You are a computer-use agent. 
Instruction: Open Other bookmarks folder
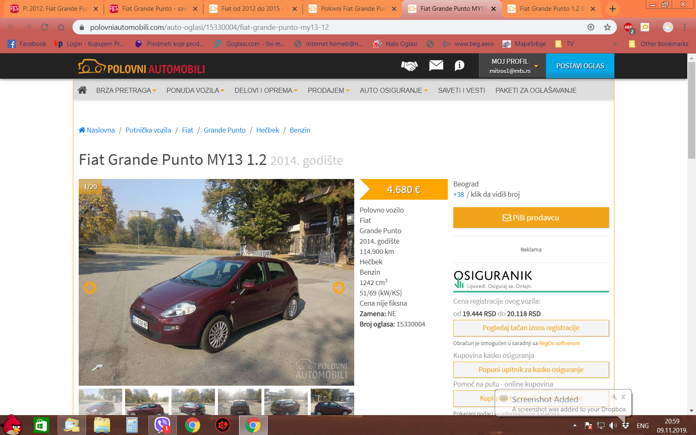[x=658, y=43]
